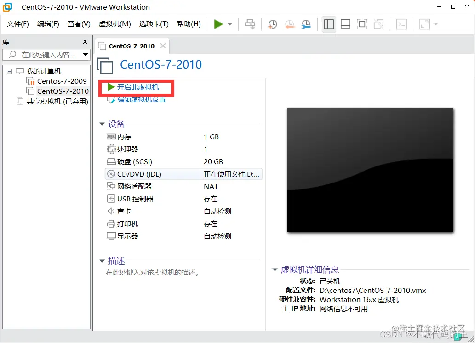Click the 处理器 processor icon
This screenshot has width=475, height=343.
[111, 149]
